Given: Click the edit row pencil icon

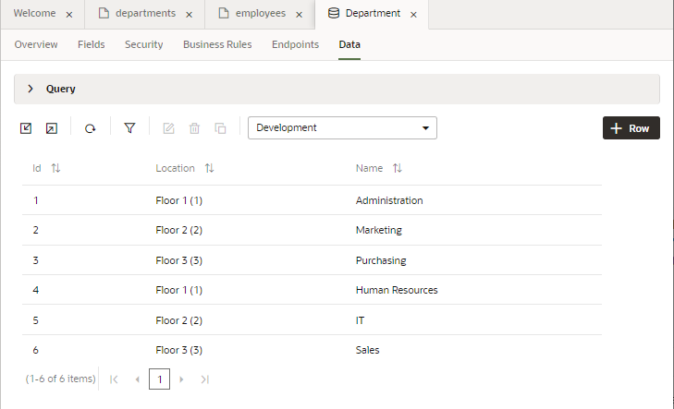Looking at the screenshot, I should tap(168, 128).
